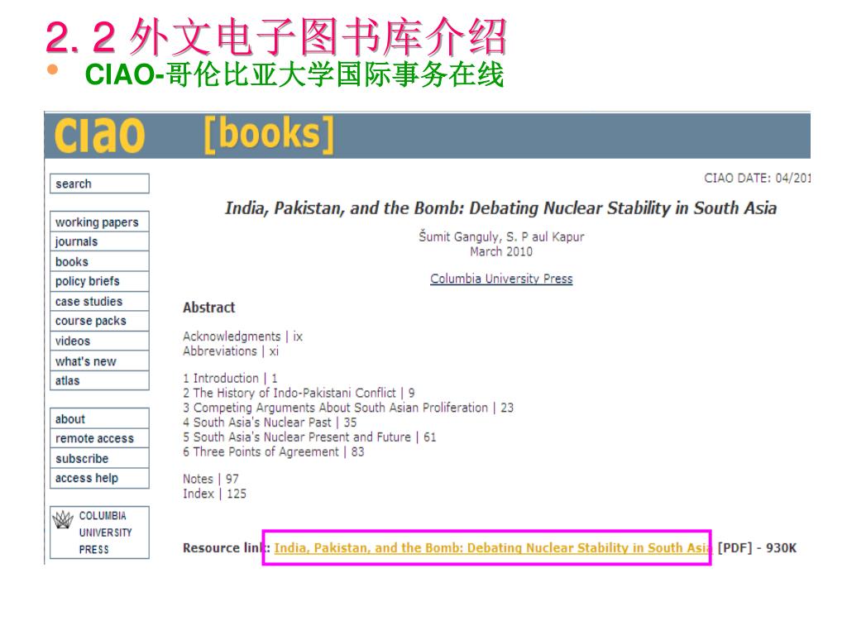The height and width of the screenshot is (635, 847).
Task: Click the ciao logo in header
Action: (99, 136)
